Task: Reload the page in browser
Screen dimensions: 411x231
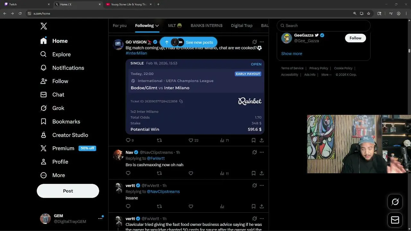Action: point(20,13)
